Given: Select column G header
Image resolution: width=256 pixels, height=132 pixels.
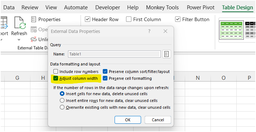Looking at the screenshot, I should point(17,78).
